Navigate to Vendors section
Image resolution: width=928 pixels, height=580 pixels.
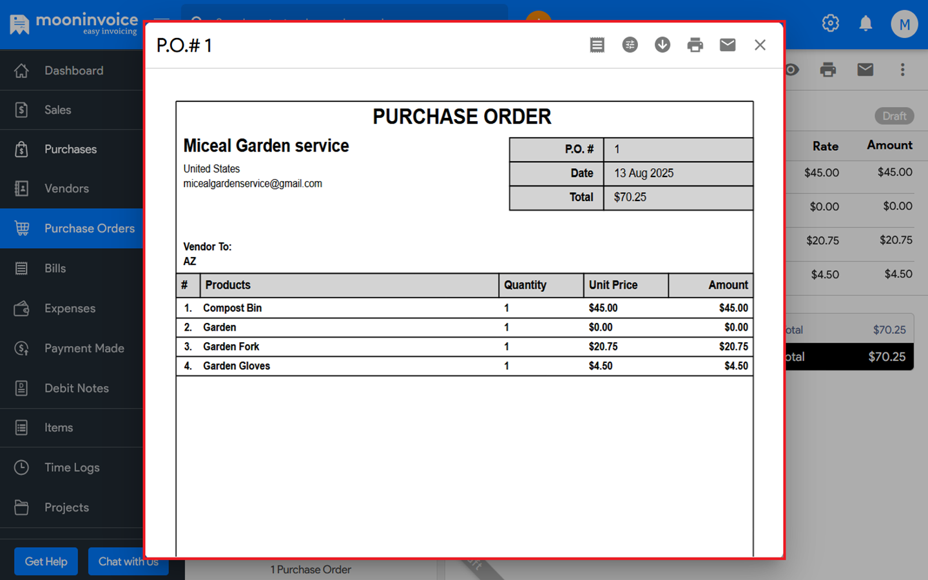pyautogui.click(x=66, y=189)
